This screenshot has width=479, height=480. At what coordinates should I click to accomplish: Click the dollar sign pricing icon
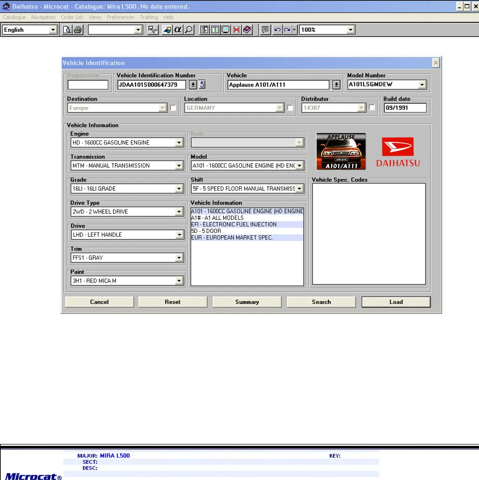pyautogui.click(x=215, y=29)
